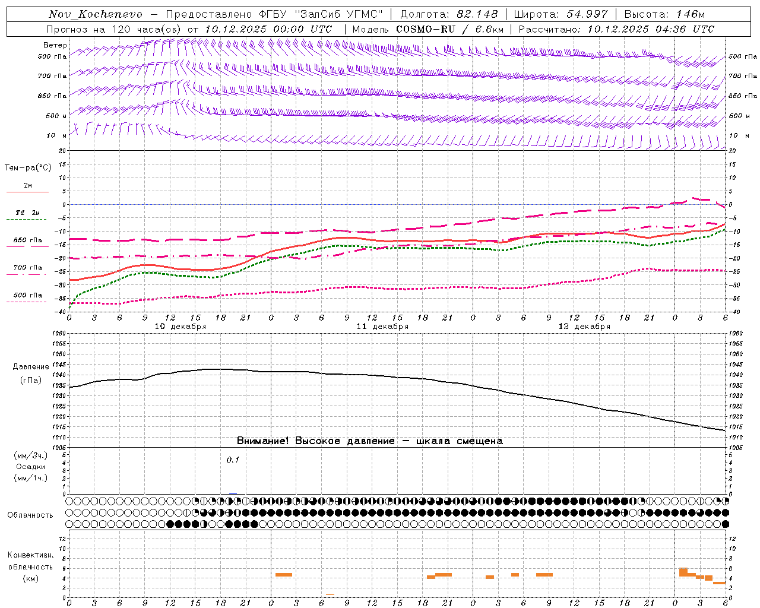Click the Ветер panel label
The width and height of the screenshot is (760, 608).
point(55,45)
